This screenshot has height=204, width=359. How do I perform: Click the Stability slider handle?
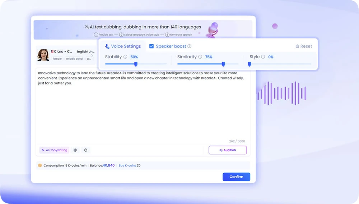pyautogui.click(x=136, y=64)
